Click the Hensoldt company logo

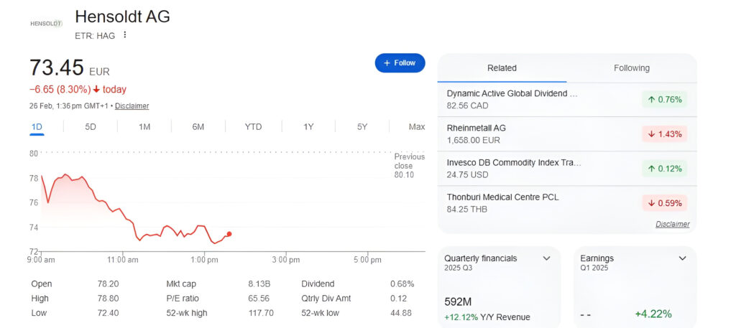[x=46, y=23]
